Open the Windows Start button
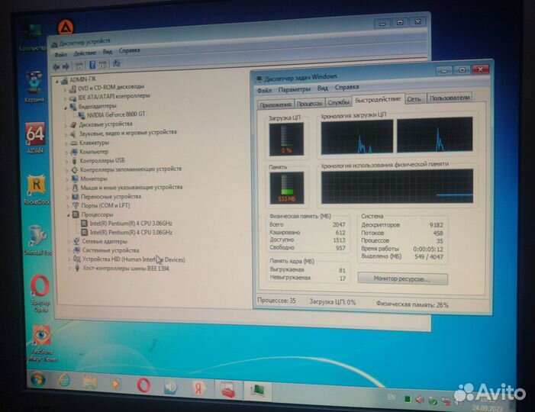Image resolution: width=535 pixels, height=412 pixels. [x=37, y=379]
